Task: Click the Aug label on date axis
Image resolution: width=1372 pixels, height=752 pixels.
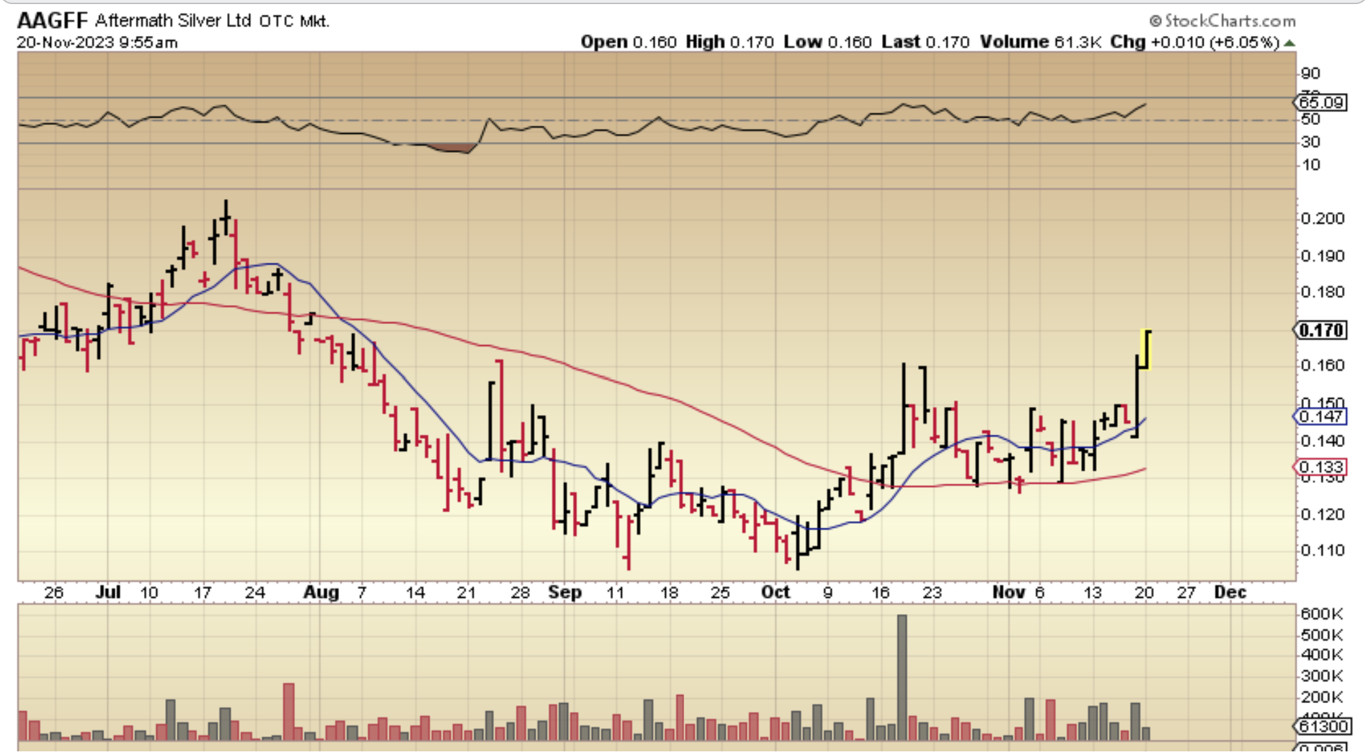Action: pyautogui.click(x=321, y=592)
